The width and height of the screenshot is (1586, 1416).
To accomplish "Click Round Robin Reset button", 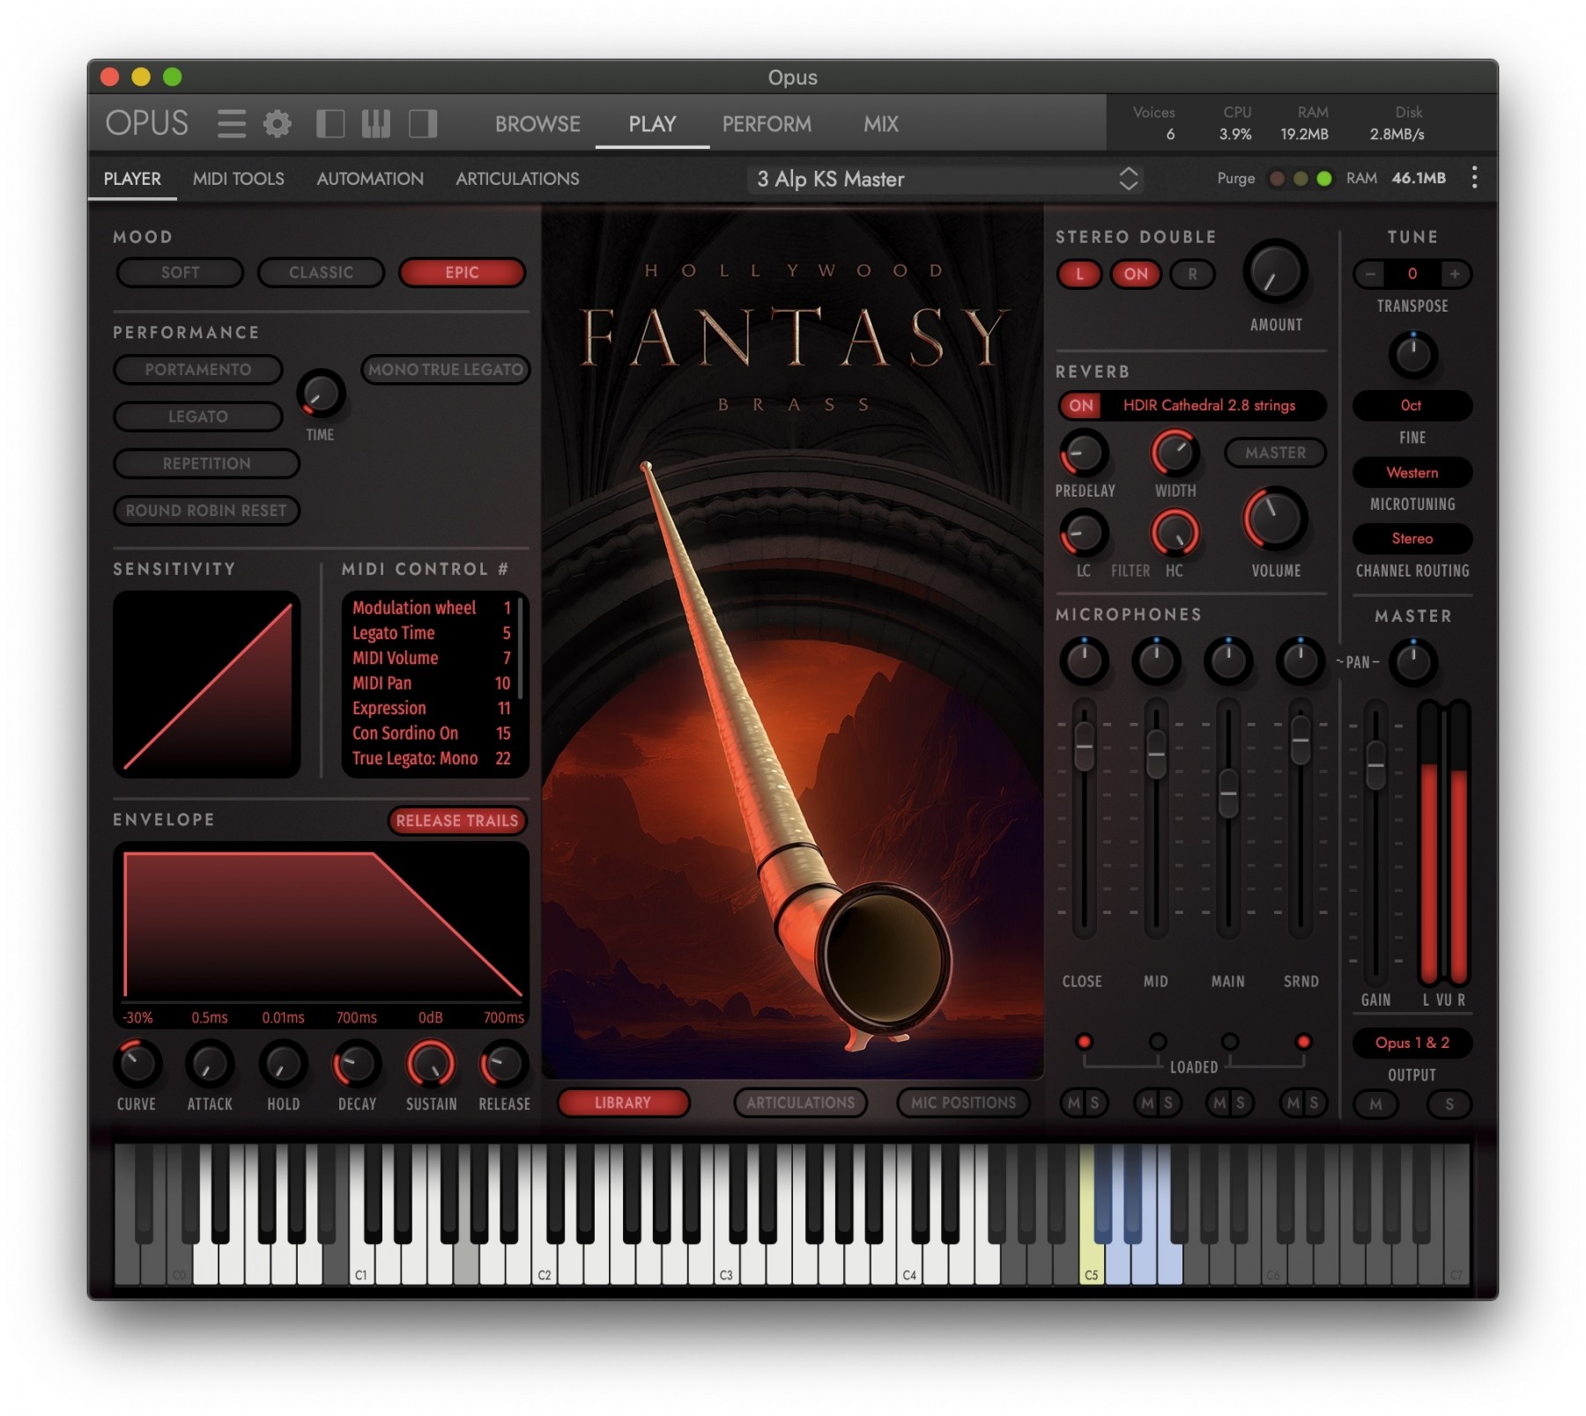I will point(207,511).
